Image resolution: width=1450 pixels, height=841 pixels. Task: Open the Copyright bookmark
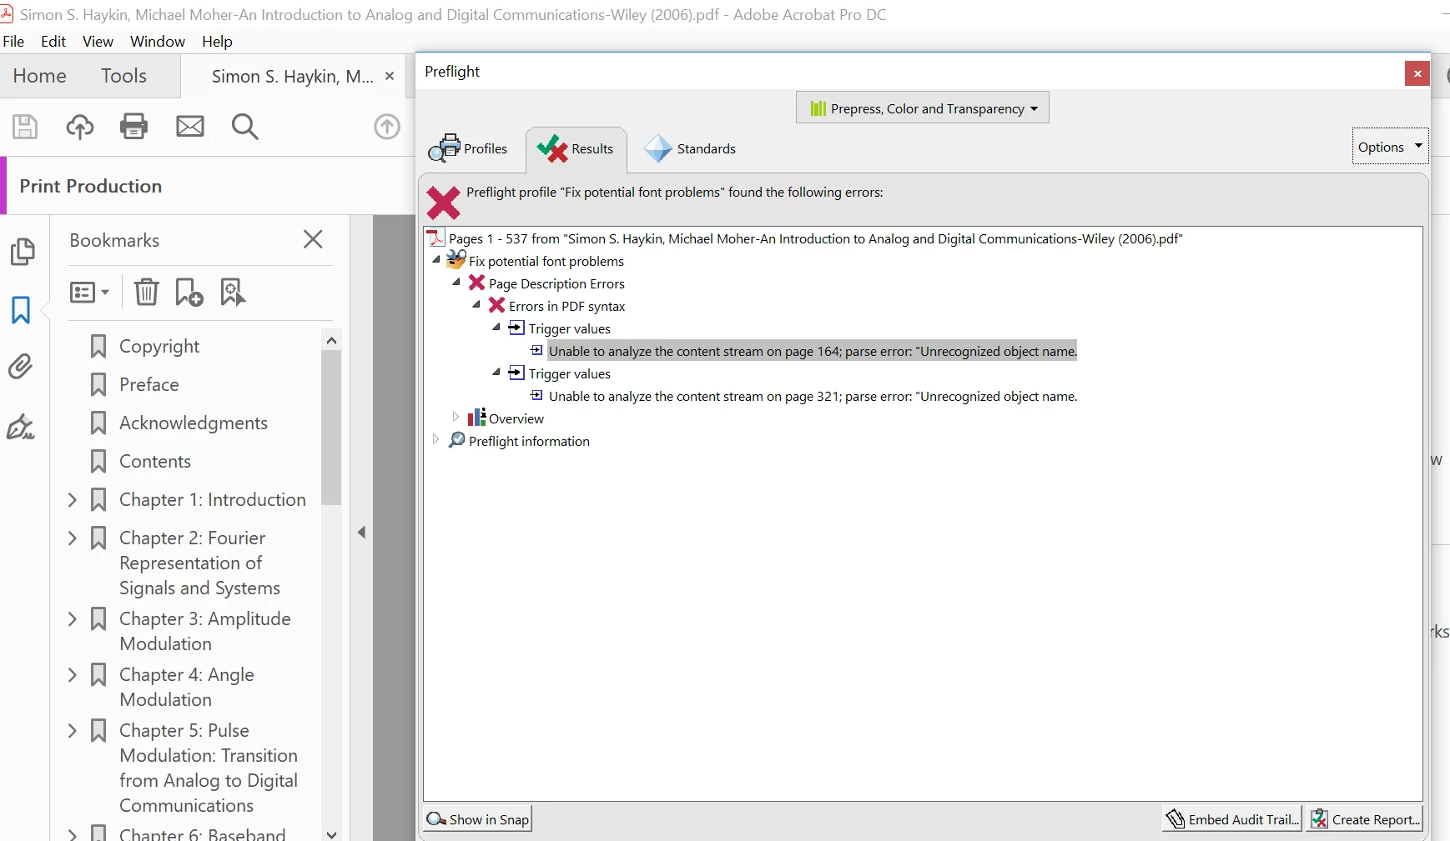159,346
